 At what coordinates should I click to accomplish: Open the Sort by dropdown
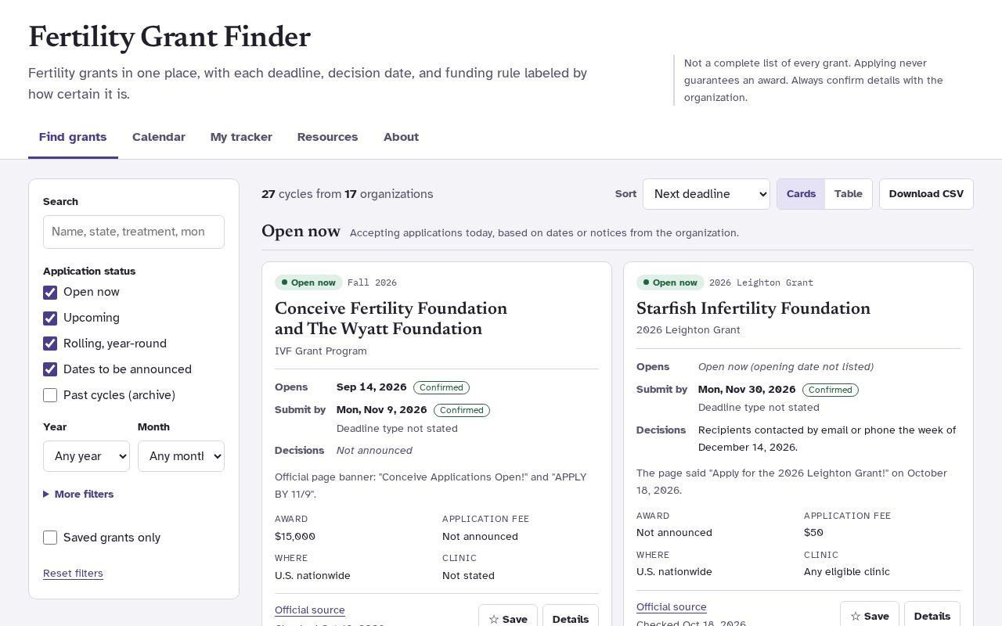tap(706, 194)
